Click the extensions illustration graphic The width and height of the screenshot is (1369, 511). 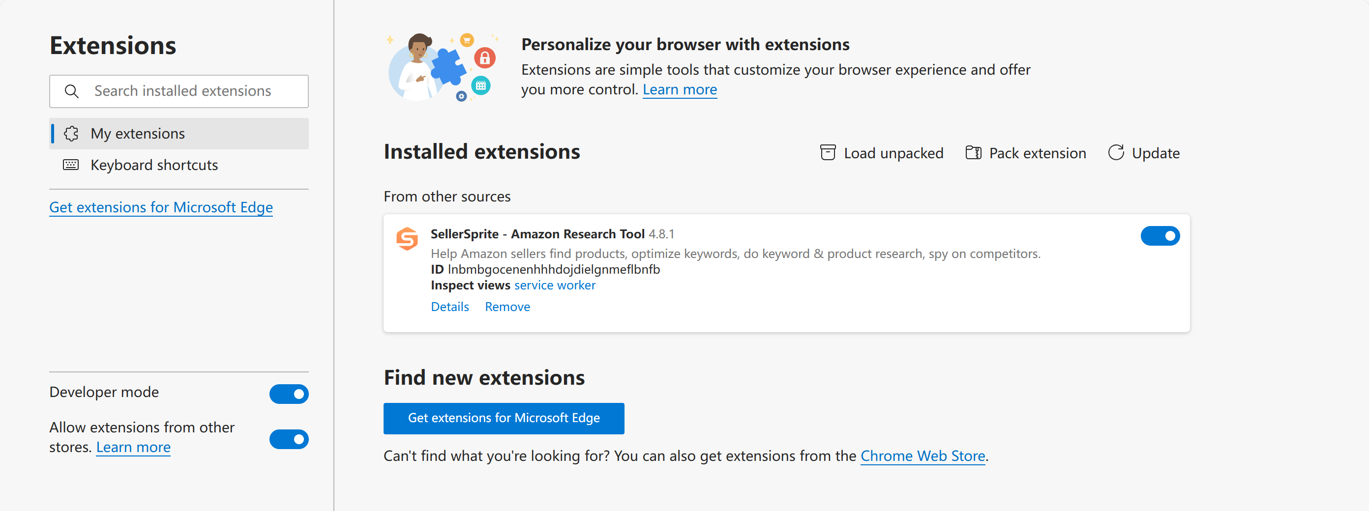tap(442, 67)
